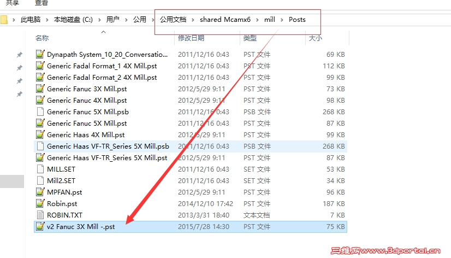The width and height of the screenshot is (451, 258).
Task: Go to shared Mcamx6 breadcrumb segment
Action: (x=225, y=20)
